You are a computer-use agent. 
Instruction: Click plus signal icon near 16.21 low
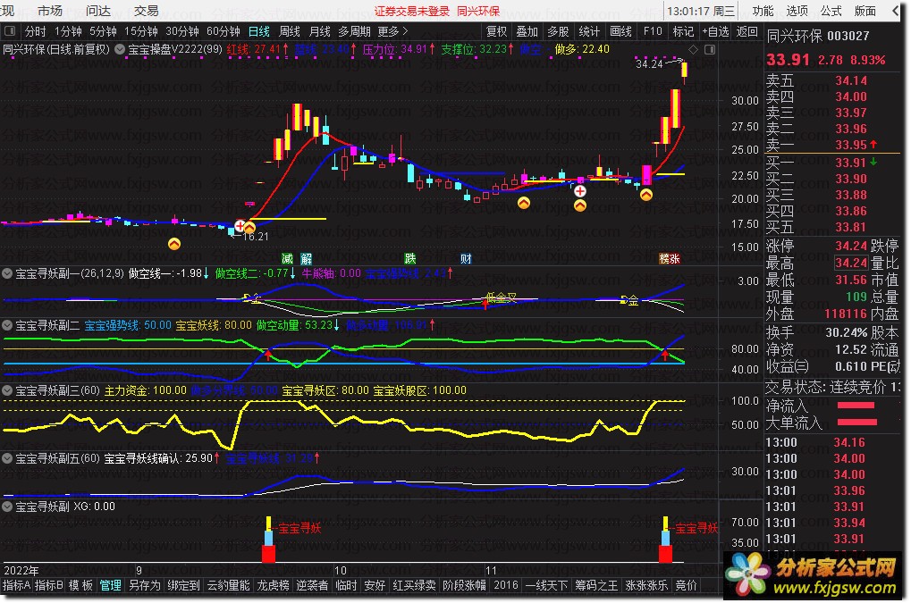(240, 225)
